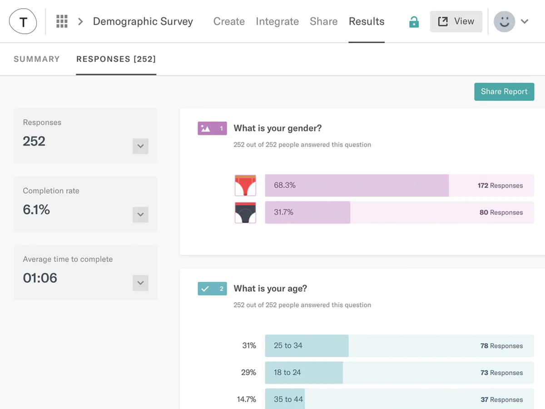
Task: Click the red underwear answer image
Action: pos(245,185)
